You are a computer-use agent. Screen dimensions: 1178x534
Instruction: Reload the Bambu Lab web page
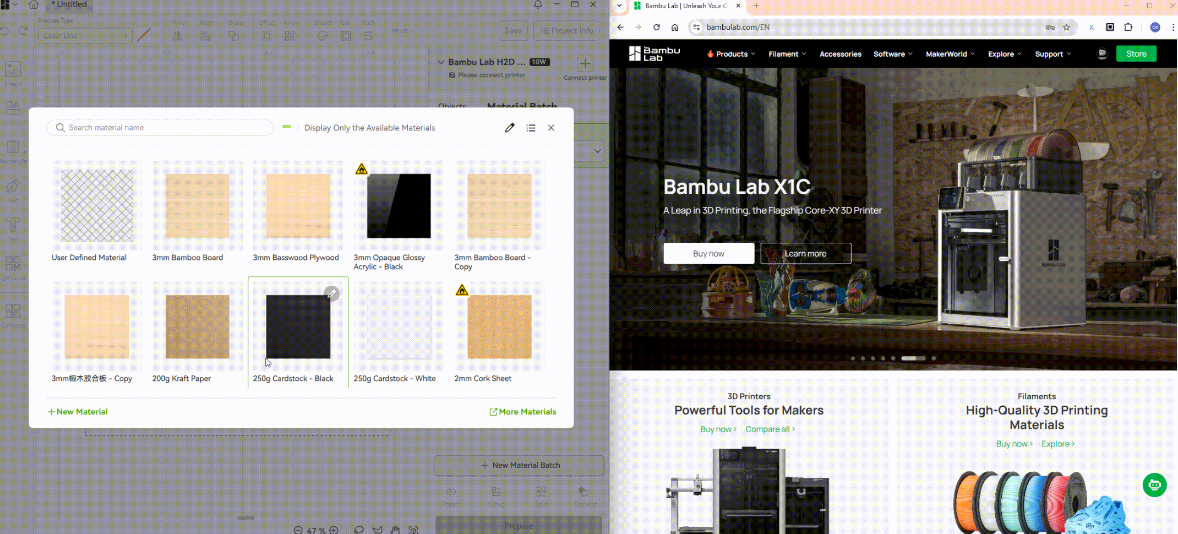click(656, 27)
